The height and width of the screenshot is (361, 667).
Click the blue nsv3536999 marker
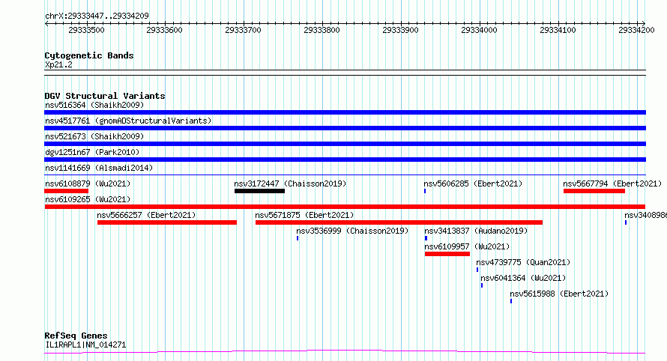[x=298, y=238]
